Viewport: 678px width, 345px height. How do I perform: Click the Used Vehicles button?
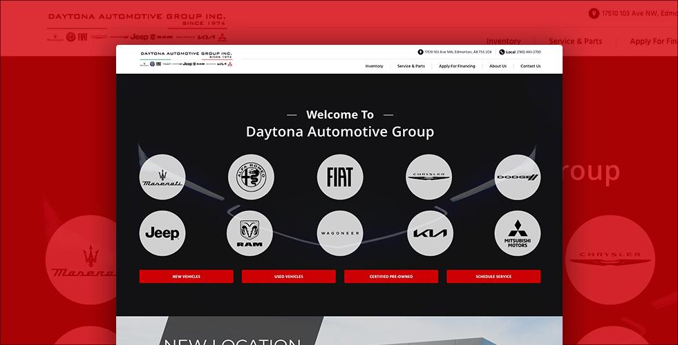[x=289, y=277]
